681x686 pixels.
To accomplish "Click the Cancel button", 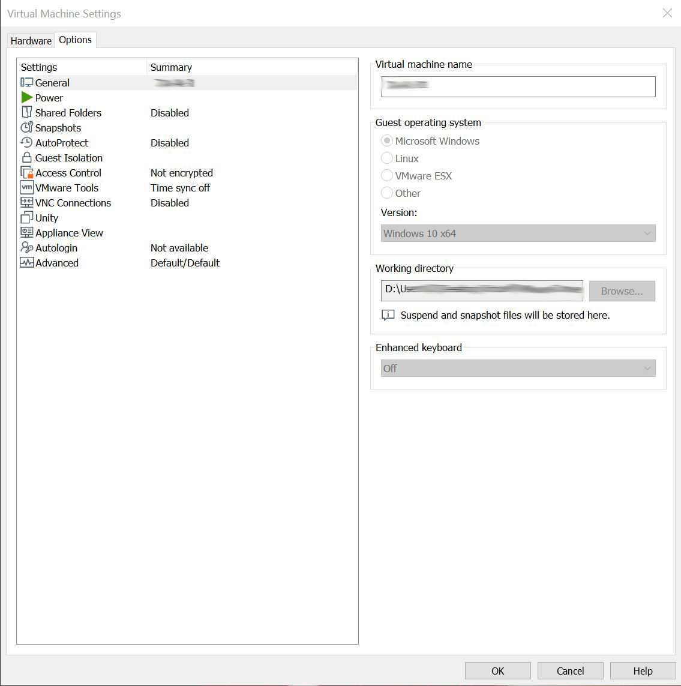I will click(569, 671).
